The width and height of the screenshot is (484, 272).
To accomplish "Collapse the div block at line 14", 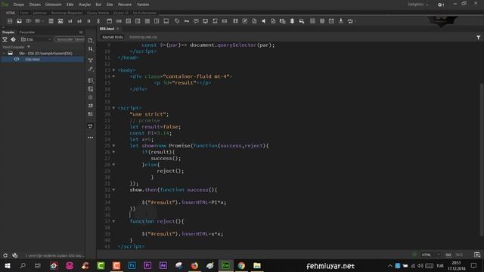I will (113, 76).
